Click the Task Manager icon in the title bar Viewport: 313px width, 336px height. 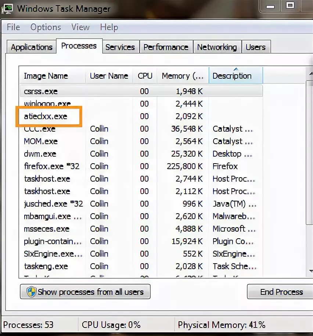(x=7, y=8)
